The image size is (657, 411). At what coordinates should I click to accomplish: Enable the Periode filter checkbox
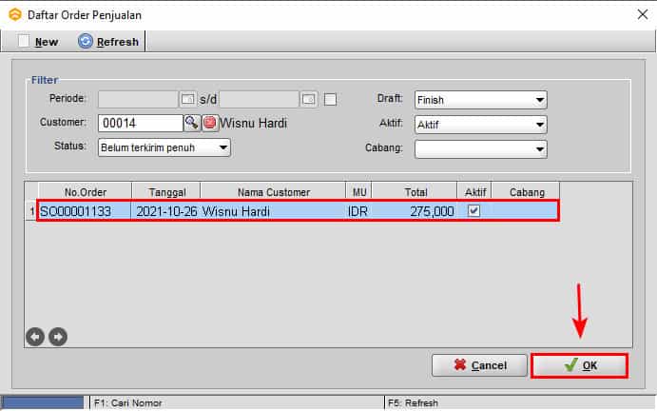pos(330,99)
